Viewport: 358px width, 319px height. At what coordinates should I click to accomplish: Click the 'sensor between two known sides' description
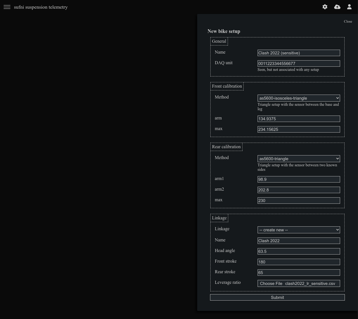click(297, 167)
